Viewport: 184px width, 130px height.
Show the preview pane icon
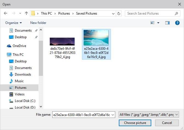[167, 23]
